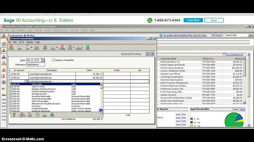The height and width of the screenshot is (142, 254).
Task: Open the Edit menu in Journal Entry window
Action: click(15, 42)
